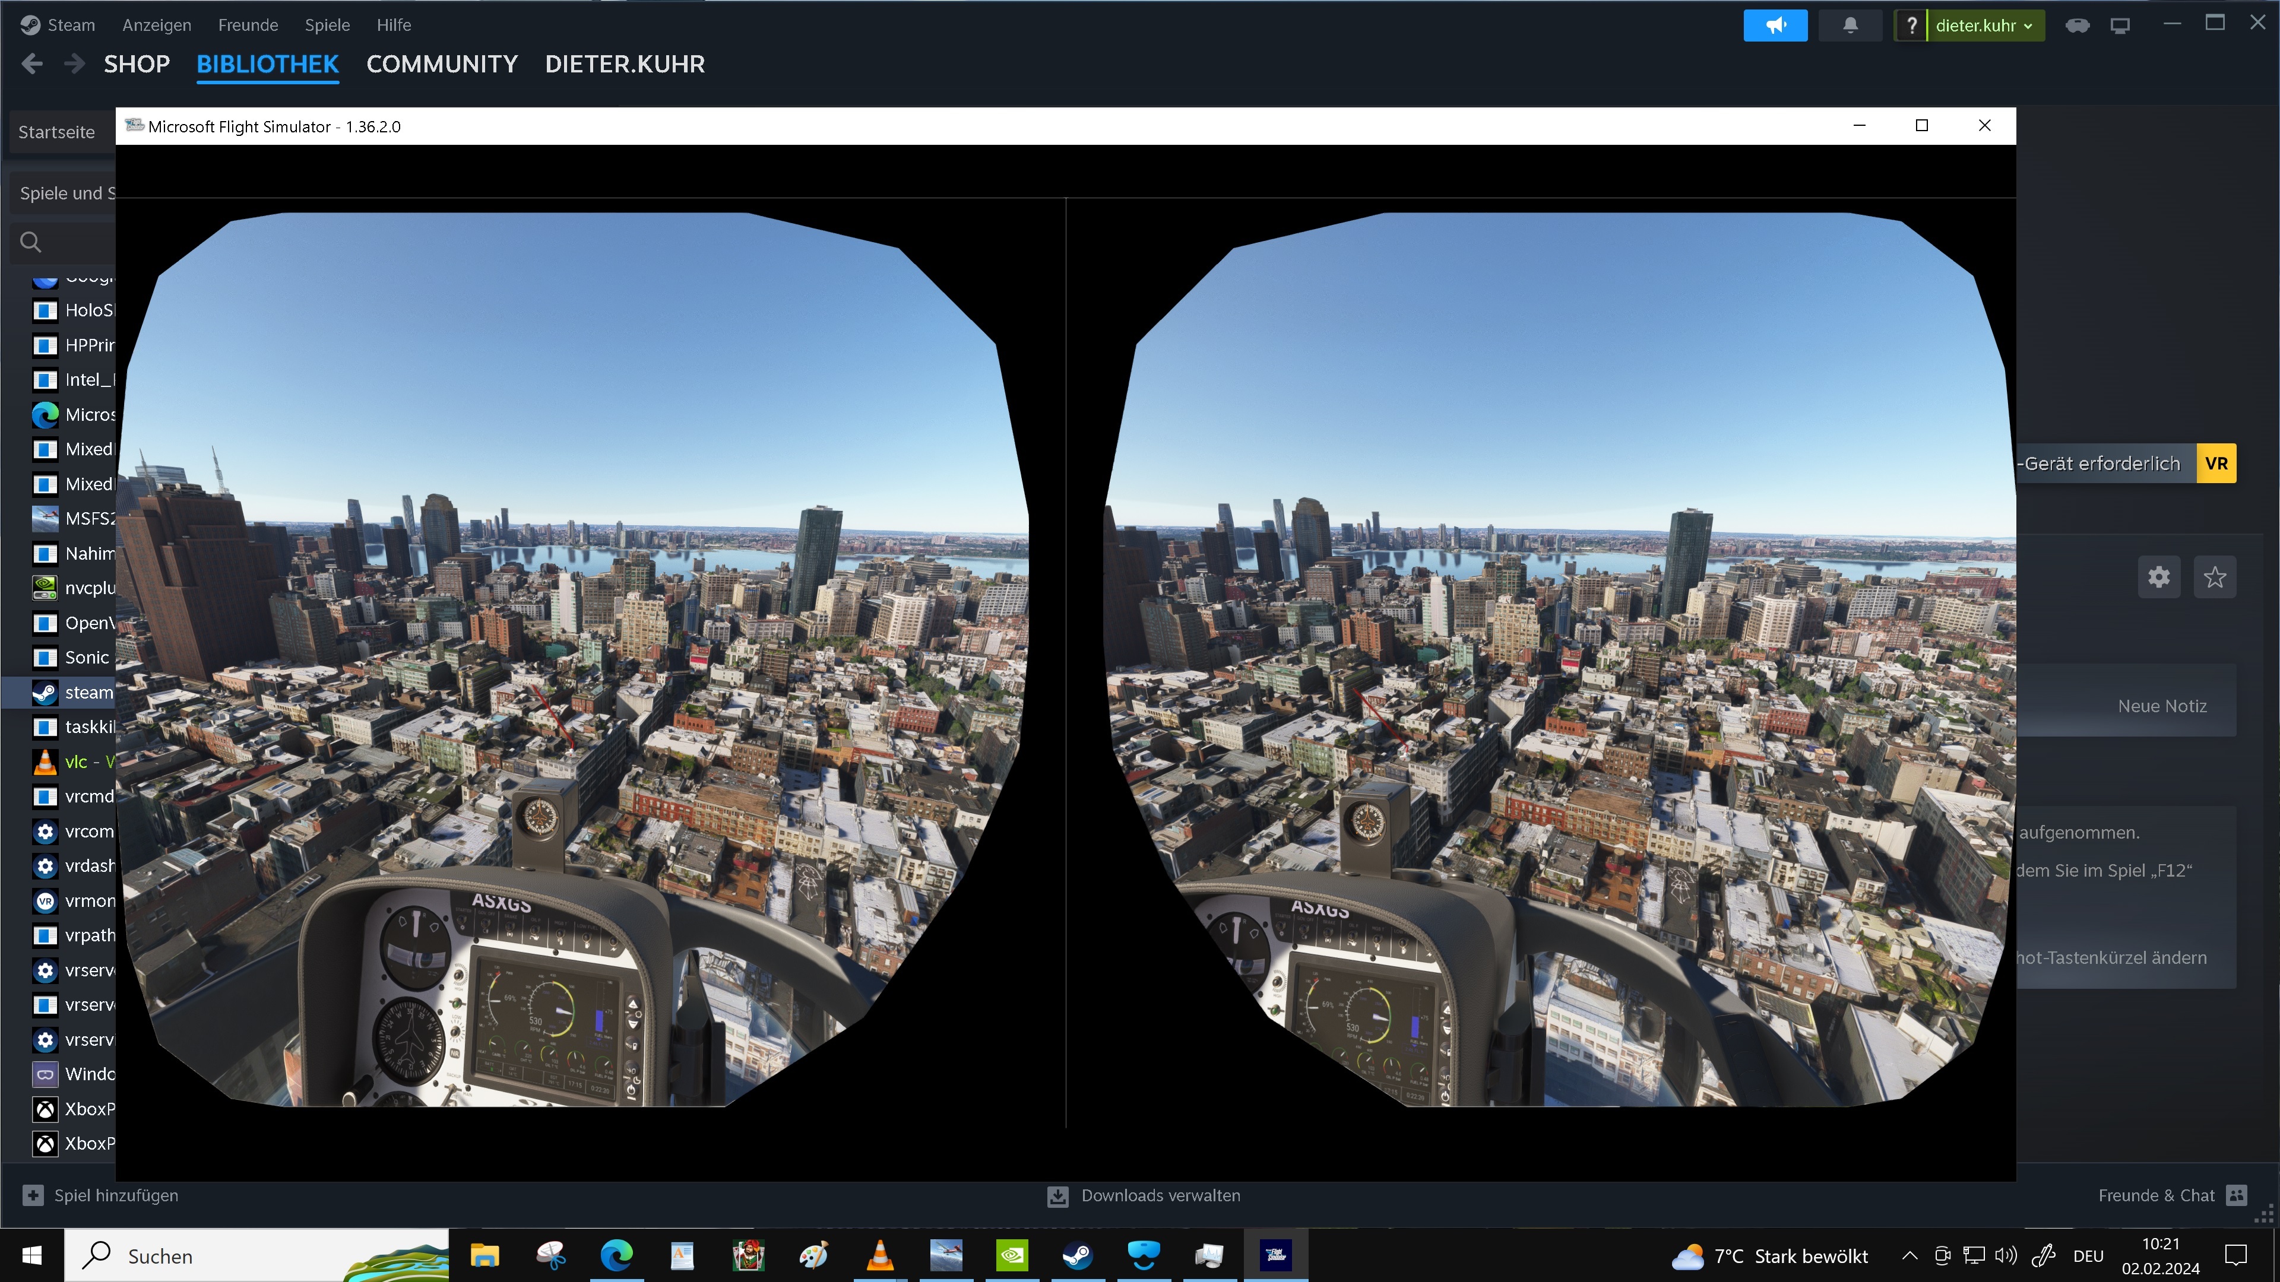Open VLC media player from the taskbar
Screen dimensions: 2280x1282
880,1255
